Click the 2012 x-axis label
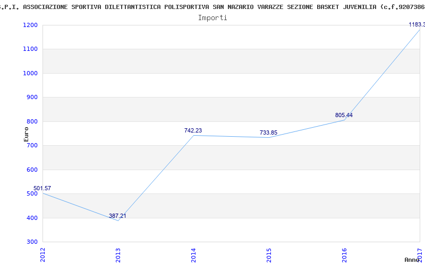 pyautogui.click(x=42, y=255)
